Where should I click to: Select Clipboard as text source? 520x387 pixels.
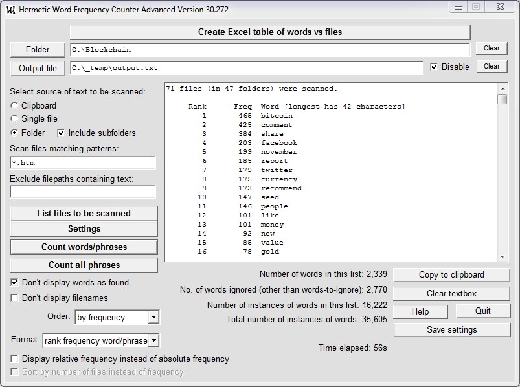(14, 106)
